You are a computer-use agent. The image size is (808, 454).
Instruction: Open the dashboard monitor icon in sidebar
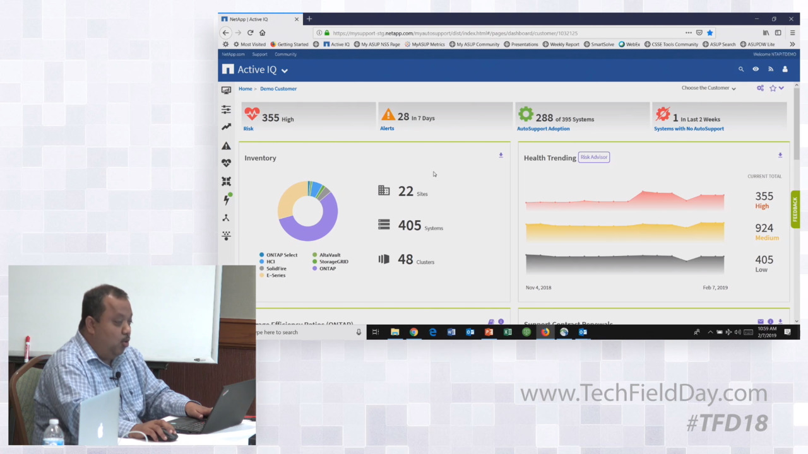click(x=226, y=90)
